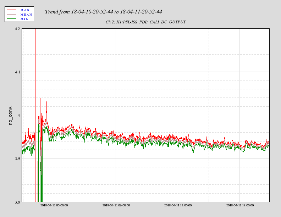Click the 3.8 y-axis tick label
Image resolution: width=281 pixels, height=217 pixels.
pyautogui.click(x=17, y=202)
